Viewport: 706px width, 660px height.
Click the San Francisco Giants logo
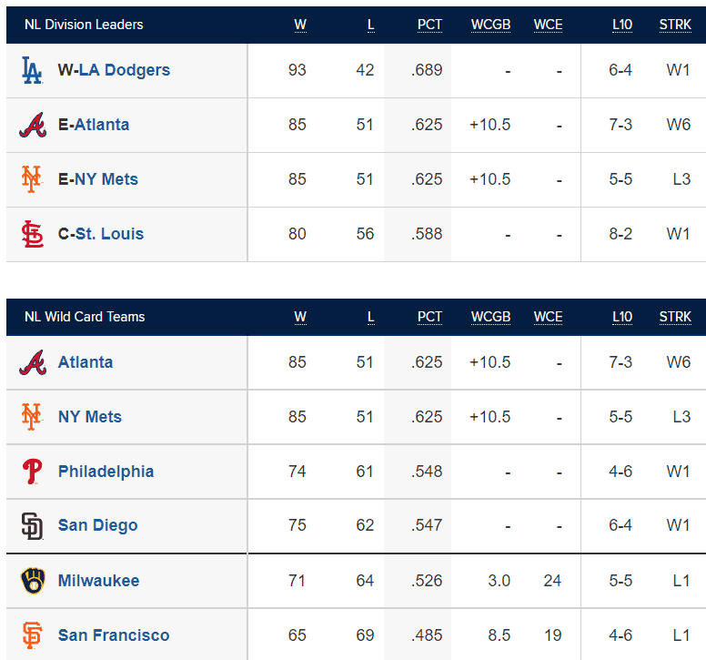click(x=32, y=635)
